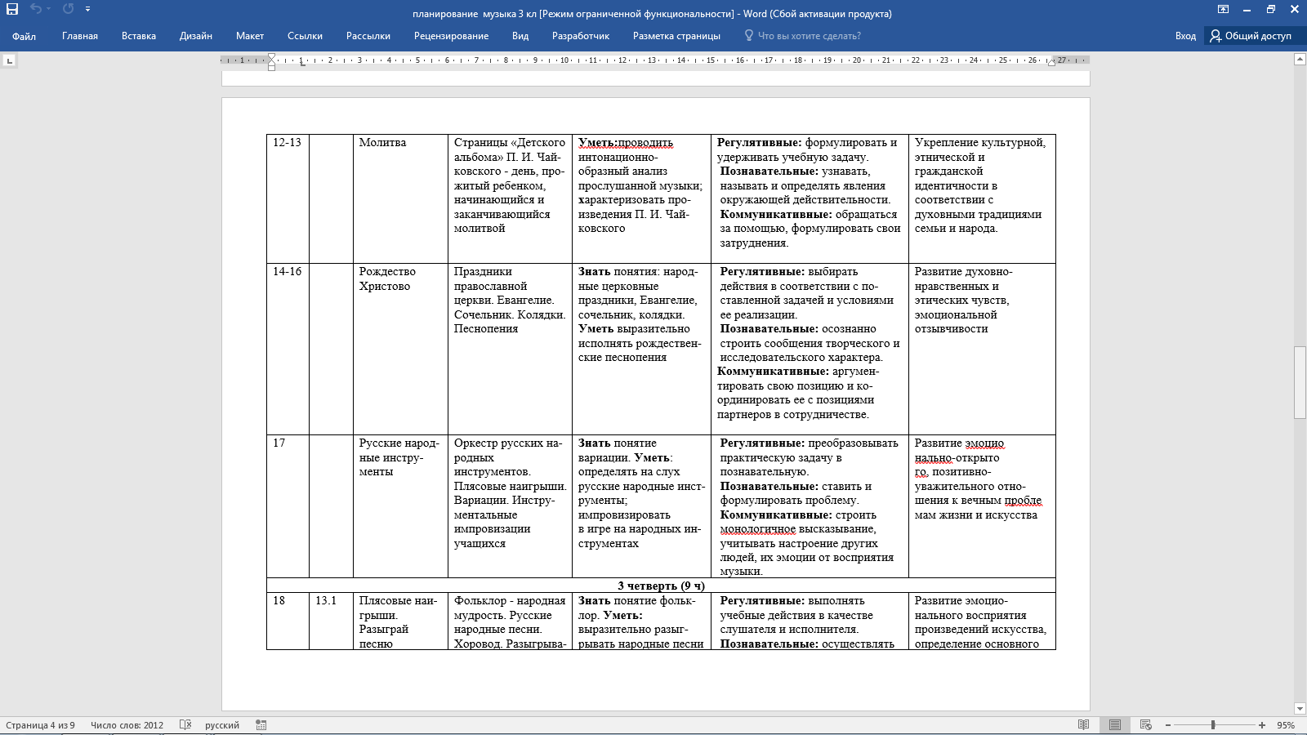Click the macro recording icon in status bar
The image size is (1307, 735).
pyautogui.click(x=261, y=724)
